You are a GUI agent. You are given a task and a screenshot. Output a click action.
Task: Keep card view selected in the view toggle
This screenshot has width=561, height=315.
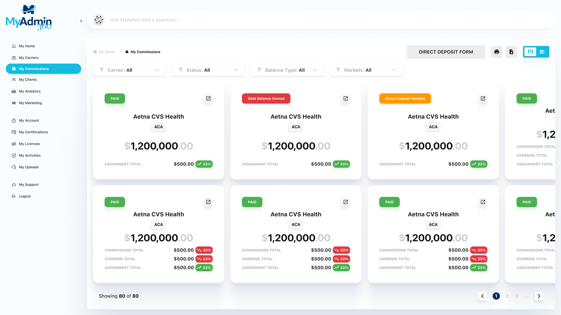click(530, 52)
